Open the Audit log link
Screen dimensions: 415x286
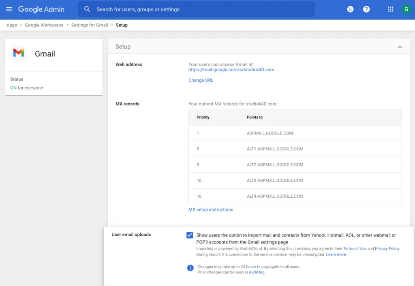[257, 272]
